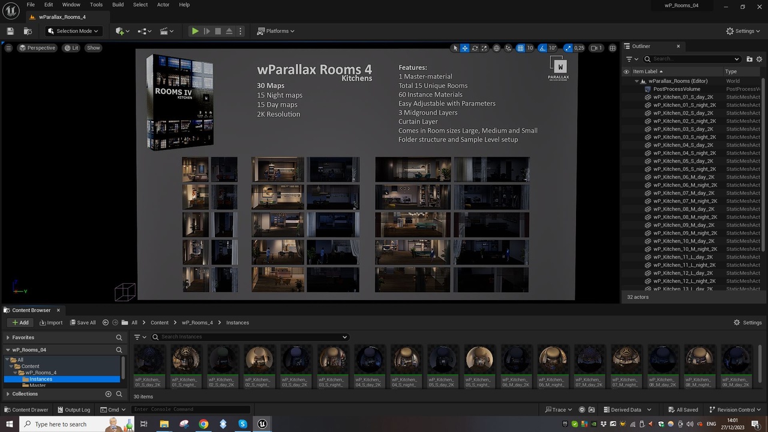Open the Perspective view mode dropdown
The image size is (768, 432).
click(37, 48)
